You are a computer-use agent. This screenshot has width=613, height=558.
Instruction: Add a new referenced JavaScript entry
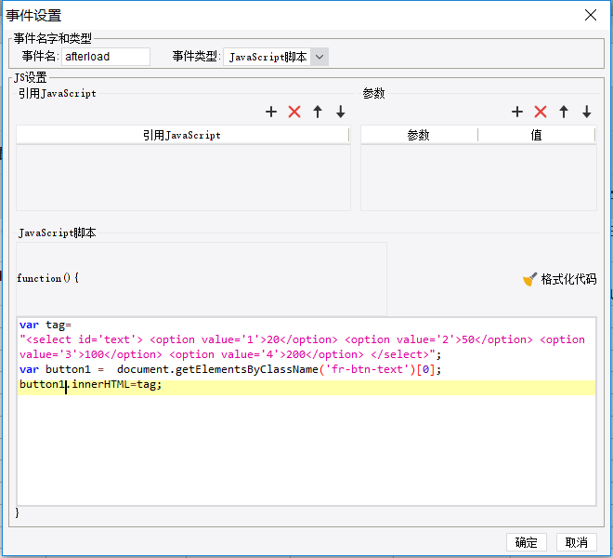pos(271,112)
